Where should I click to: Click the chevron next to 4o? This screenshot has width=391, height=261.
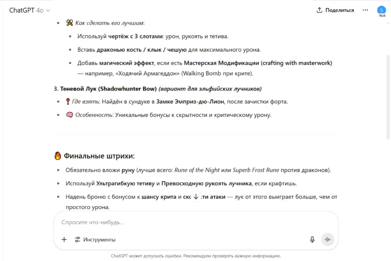(x=48, y=10)
